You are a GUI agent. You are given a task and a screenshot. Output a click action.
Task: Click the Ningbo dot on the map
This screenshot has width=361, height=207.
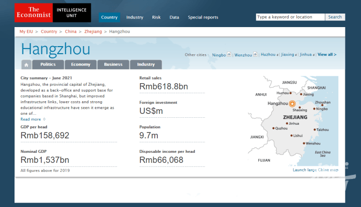pos(314,109)
